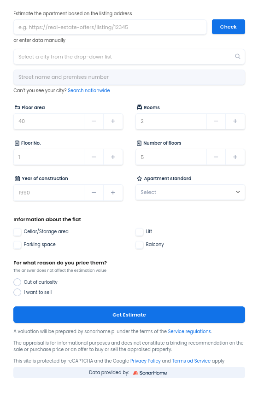Click the search magnifier icon in city field
This screenshot has width=264, height=393.
point(237,56)
